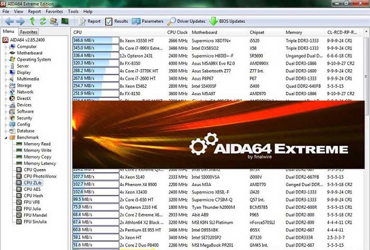
Task: Collapse the Benchmark tree node
Action: point(6,138)
